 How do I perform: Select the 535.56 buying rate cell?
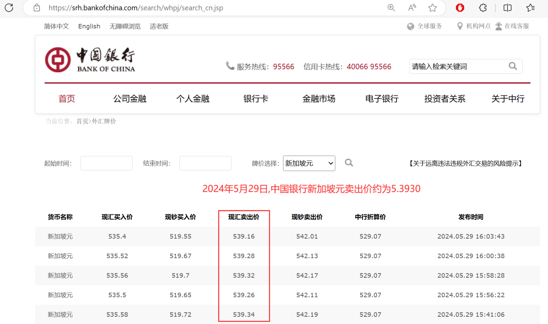point(117,276)
